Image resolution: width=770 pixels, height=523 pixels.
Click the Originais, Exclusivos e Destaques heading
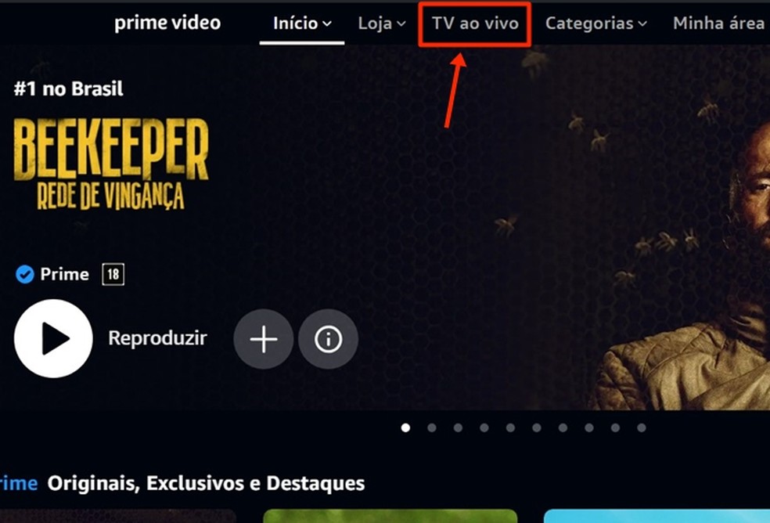(x=206, y=483)
